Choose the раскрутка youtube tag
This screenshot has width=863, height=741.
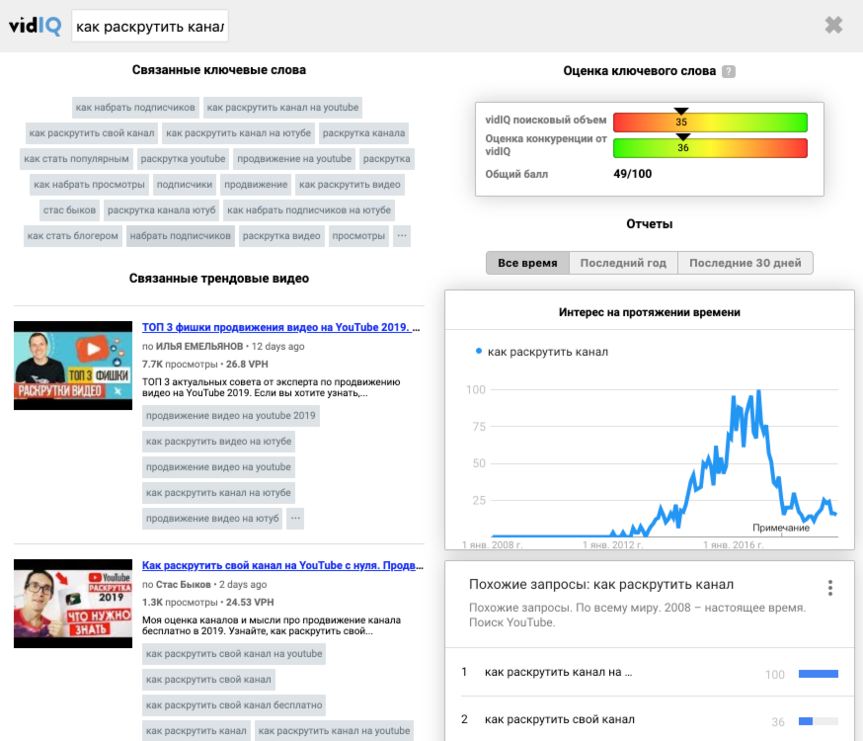[x=183, y=158]
